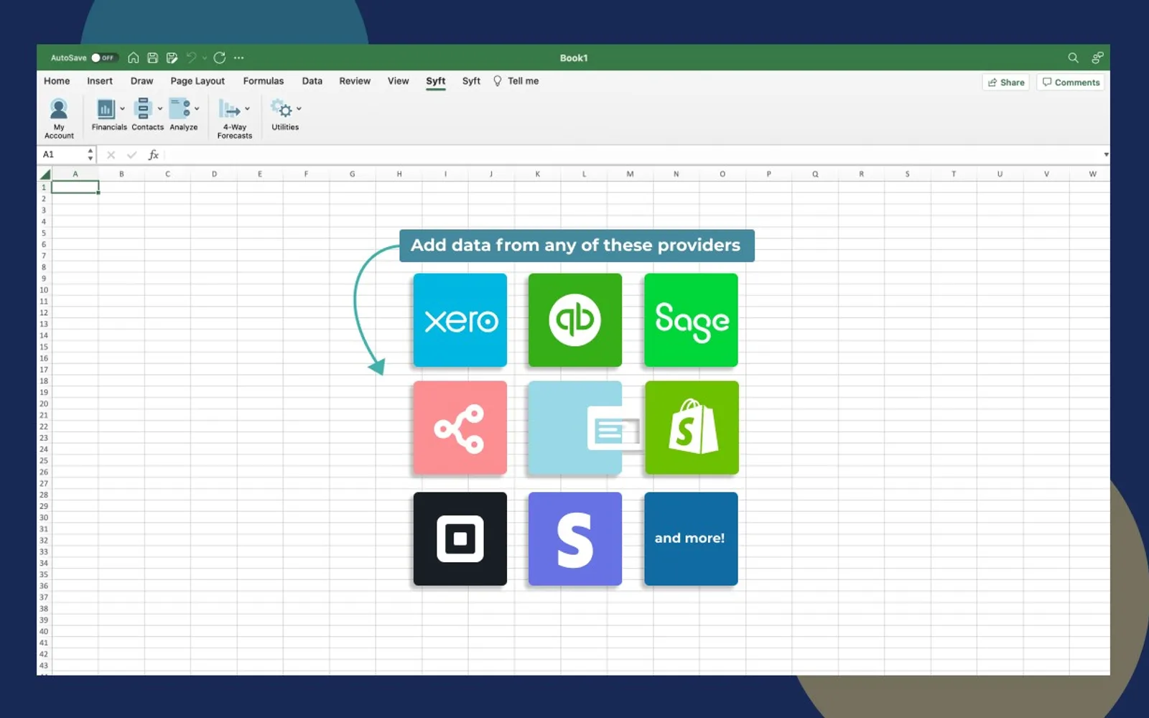Click the Undo arrow icon
The height and width of the screenshot is (718, 1149).
(192, 57)
